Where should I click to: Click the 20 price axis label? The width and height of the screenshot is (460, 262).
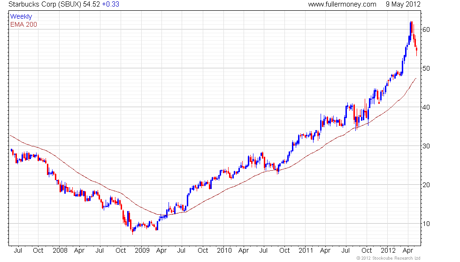pos(426,185)
